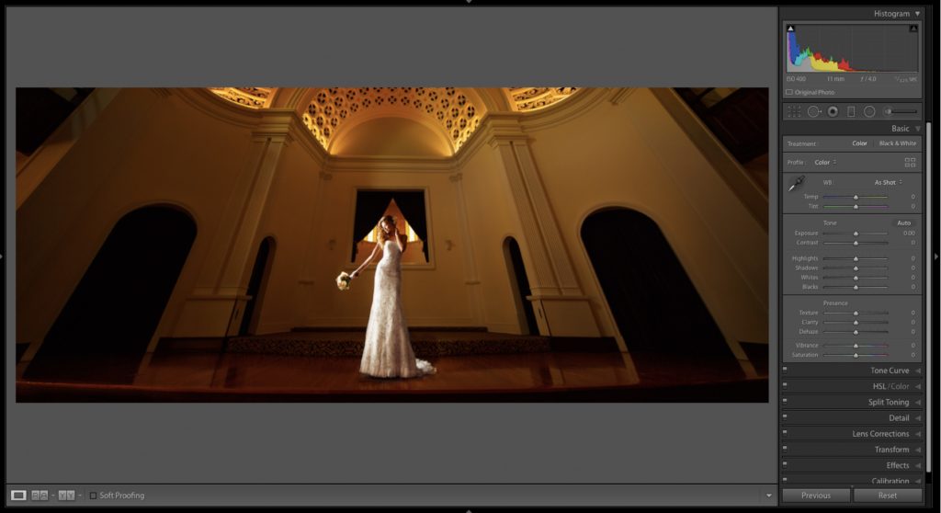Choose the Color treatment
The image size is (941, 513).
pos(859,143)
